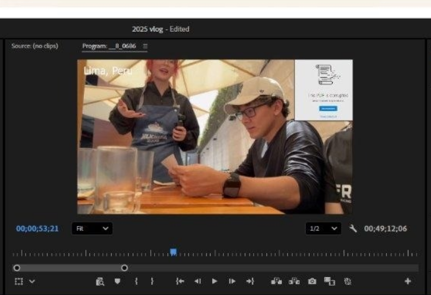Image resolution: width=431 pixels, height=295 pixels.
Task: Click the 2025 vlog - Edited title
Action: (160, 29)
